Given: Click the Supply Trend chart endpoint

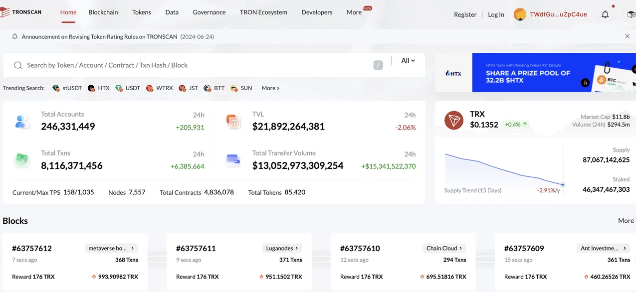Looking at the screenshot, I should (563, 185).
